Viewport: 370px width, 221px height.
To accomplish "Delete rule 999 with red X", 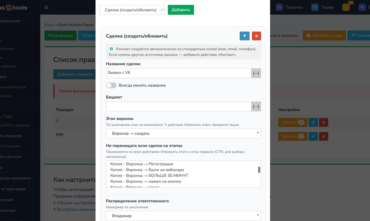I will (x=323, y=136).
